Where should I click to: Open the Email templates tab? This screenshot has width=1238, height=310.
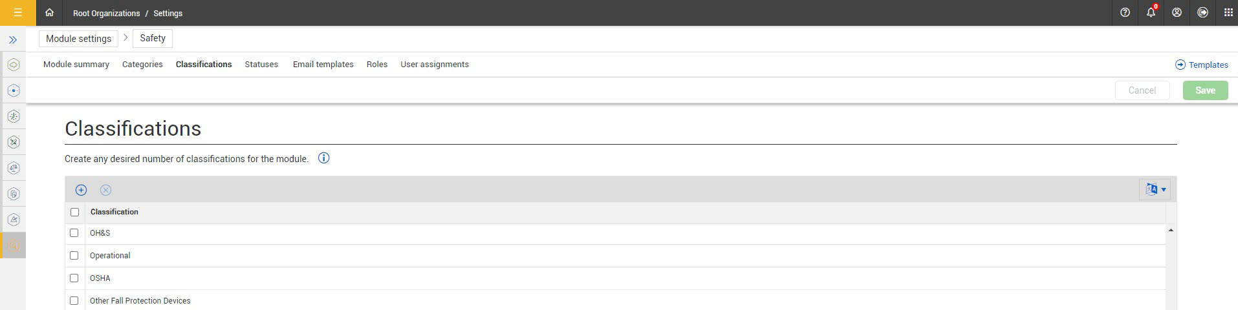point(323,65)
